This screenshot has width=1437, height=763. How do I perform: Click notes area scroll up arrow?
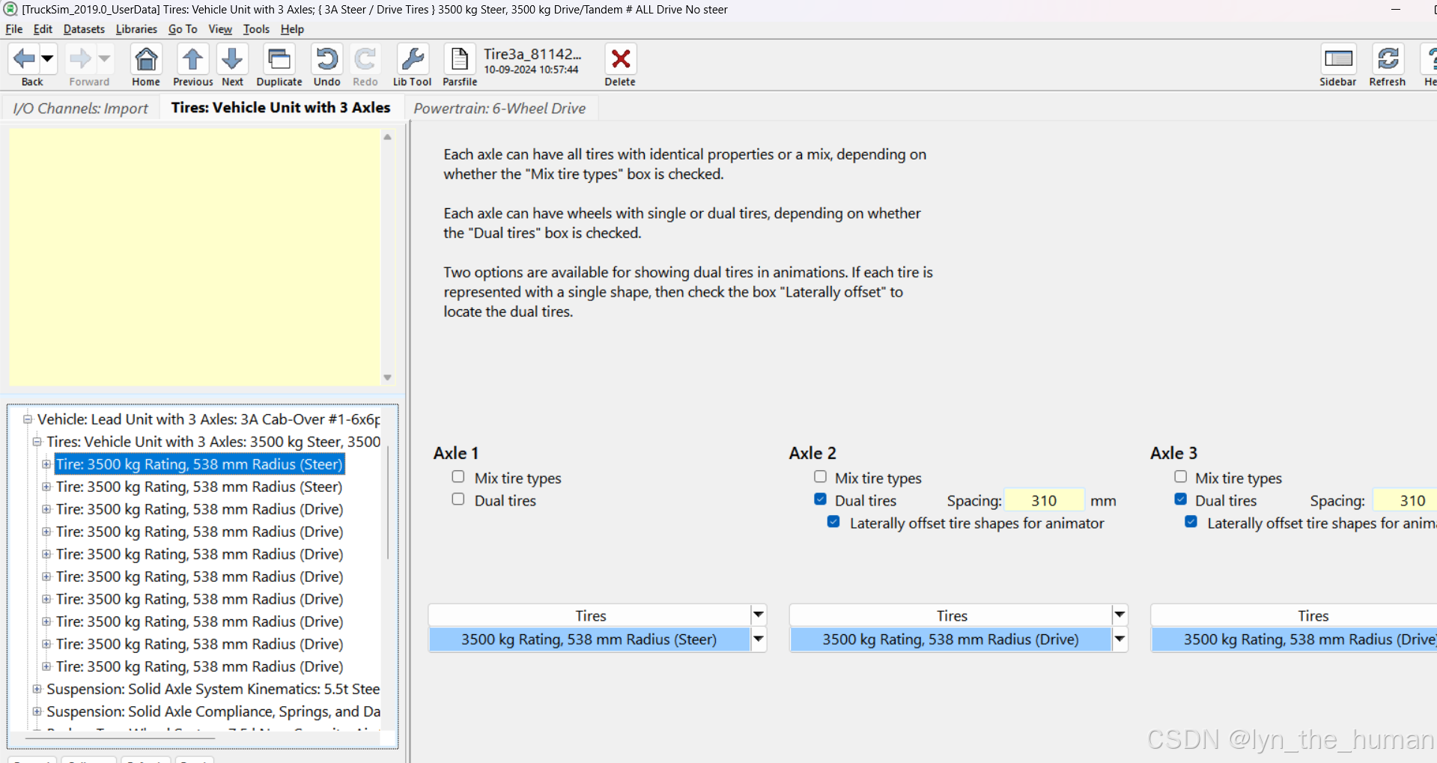coord(387,137)
